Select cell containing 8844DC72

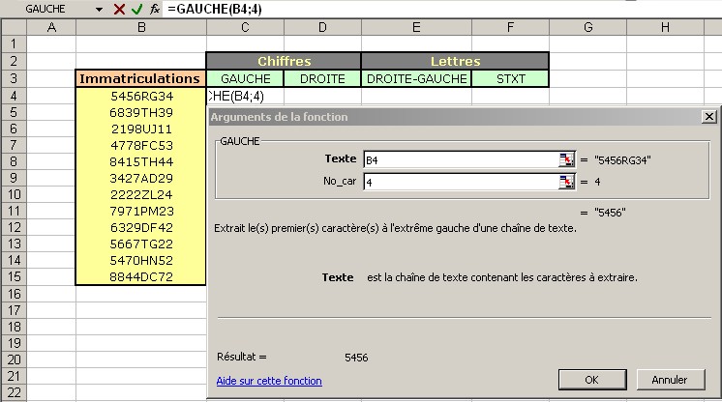click(141, 276)
